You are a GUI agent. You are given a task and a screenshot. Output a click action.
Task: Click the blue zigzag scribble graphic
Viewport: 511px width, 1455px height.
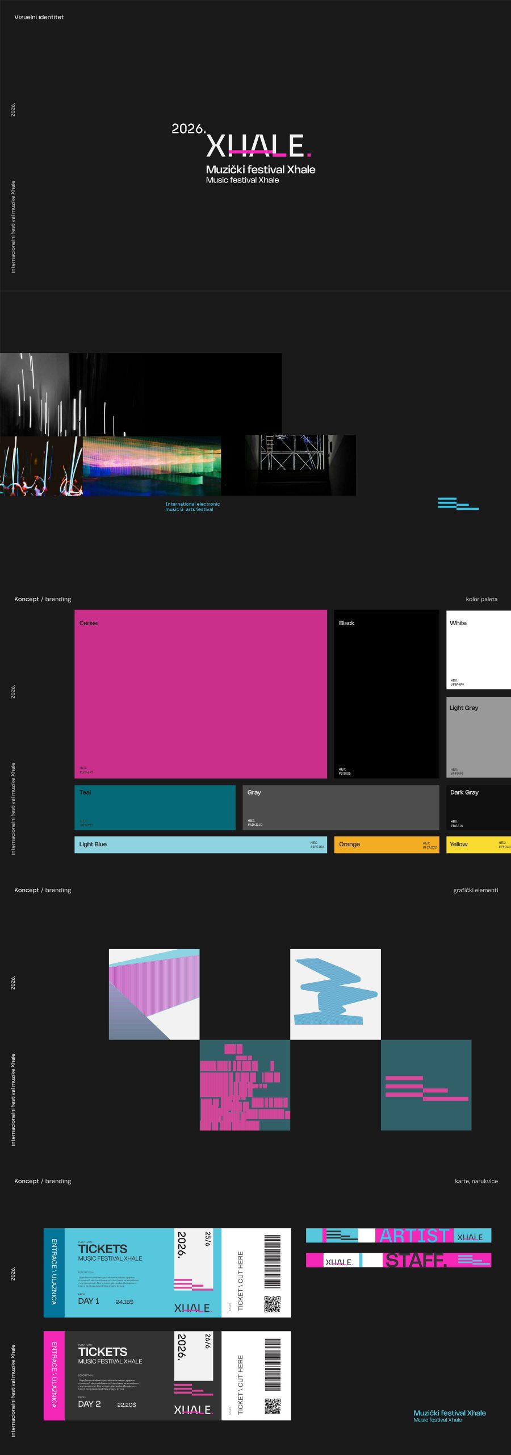[335, 993]
